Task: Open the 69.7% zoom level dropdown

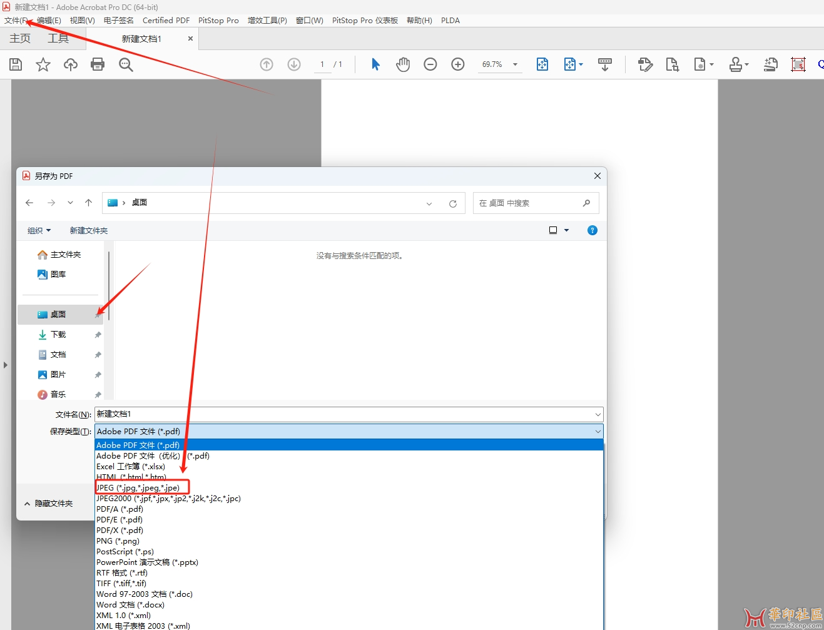Action: pyautogui.click(x=515, y=64)
